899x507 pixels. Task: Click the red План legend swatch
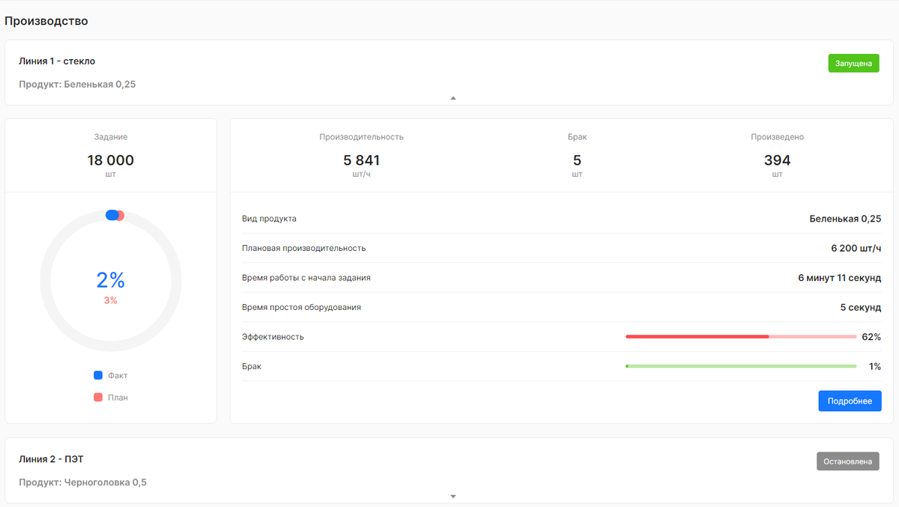click(x=98, y=398)
